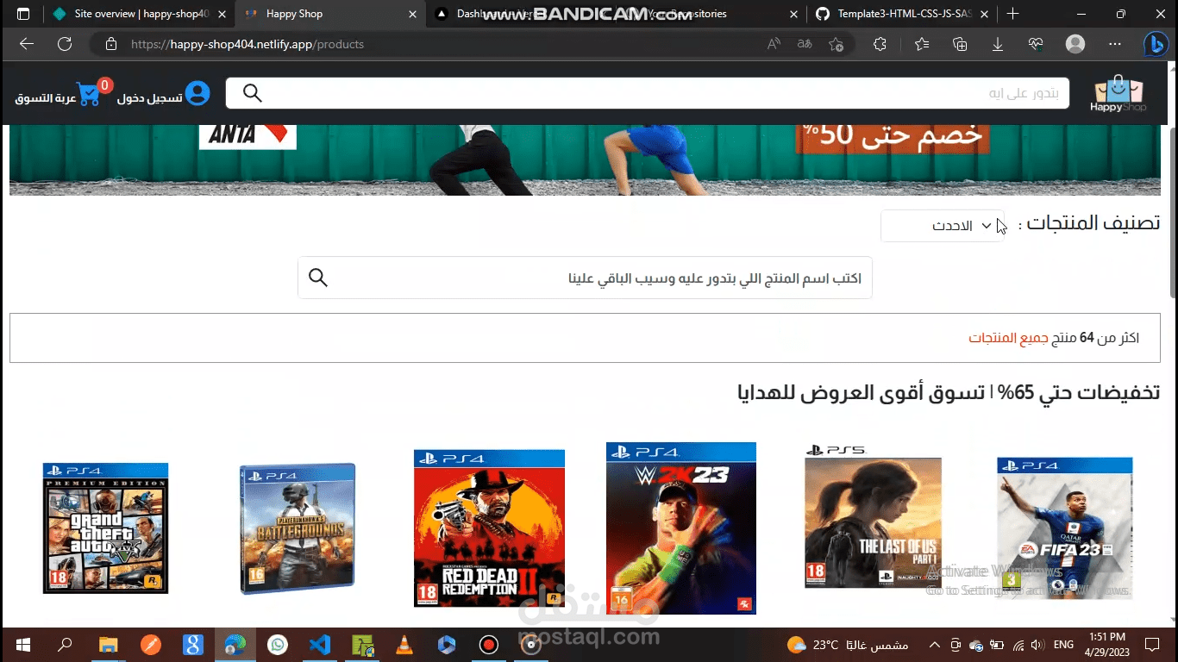Open the PUBG Battlegrounds product image

click(298, 528)
